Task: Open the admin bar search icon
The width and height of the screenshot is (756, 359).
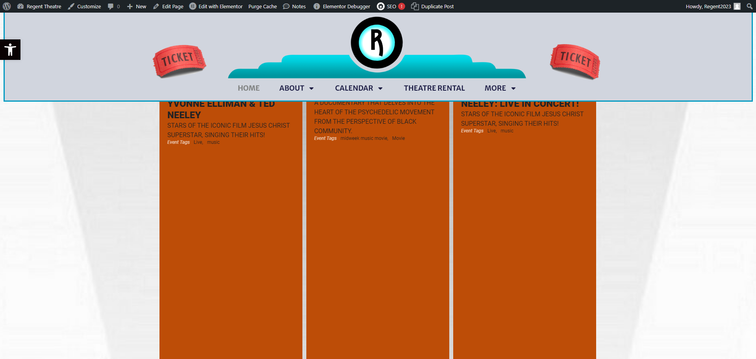Action: pyautogui.click(x=749, y=6)
